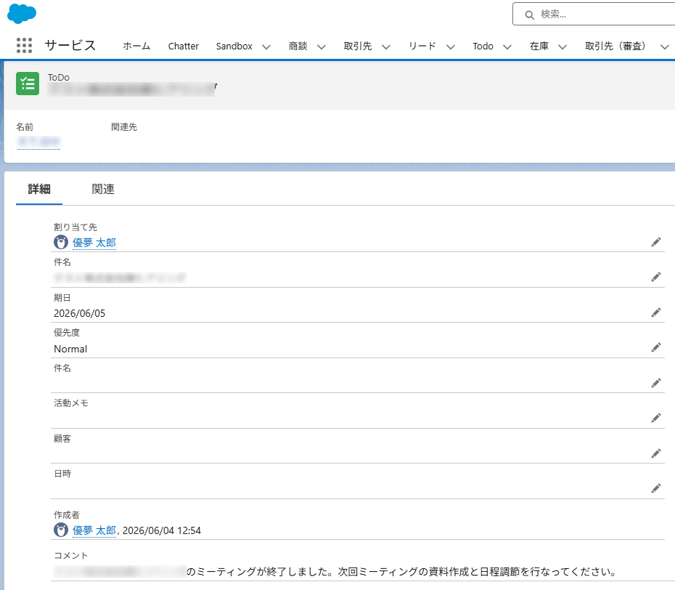Click the green ToDo task icon

click(28, 84)
